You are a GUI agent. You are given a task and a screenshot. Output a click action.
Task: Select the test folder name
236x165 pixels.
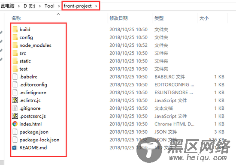(24, 69)
